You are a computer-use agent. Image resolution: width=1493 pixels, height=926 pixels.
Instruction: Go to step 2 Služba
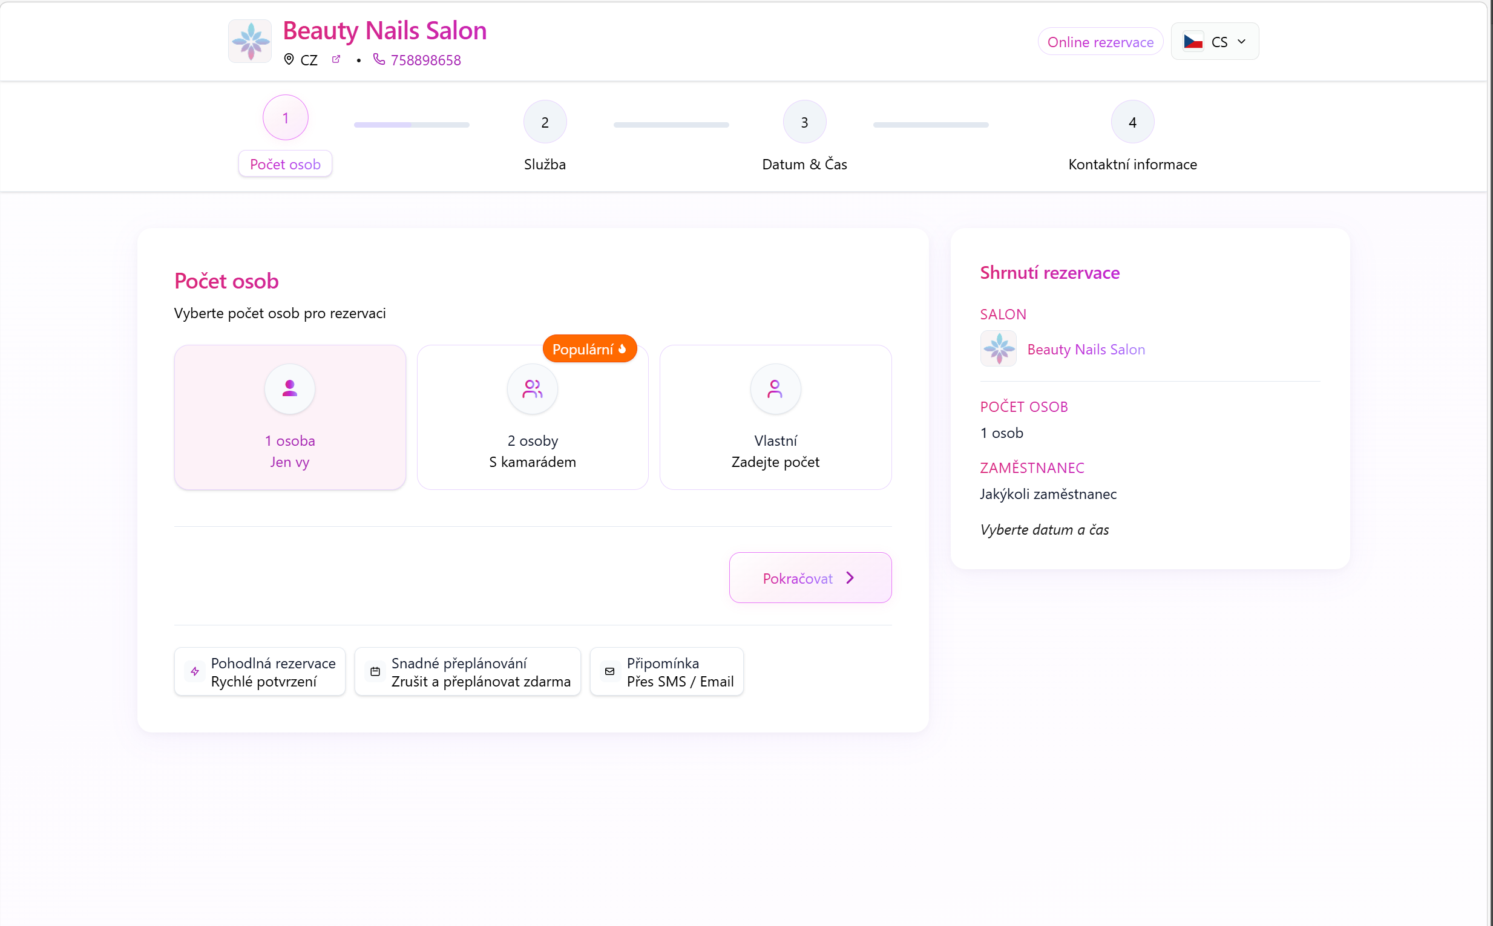point(545,122)
